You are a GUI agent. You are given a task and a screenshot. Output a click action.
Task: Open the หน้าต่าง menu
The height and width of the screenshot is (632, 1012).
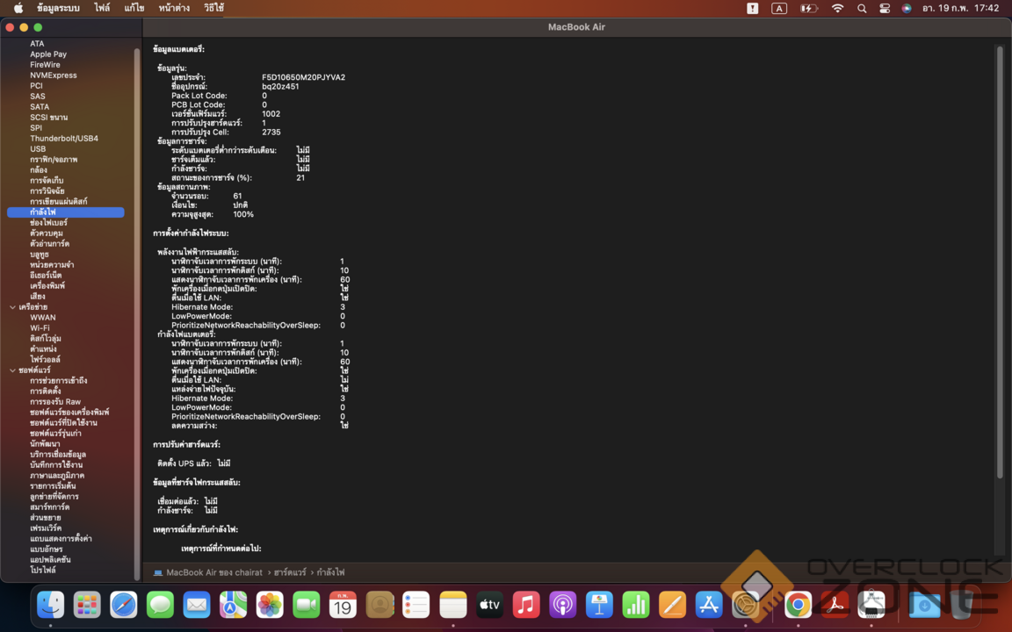(174, 8)
